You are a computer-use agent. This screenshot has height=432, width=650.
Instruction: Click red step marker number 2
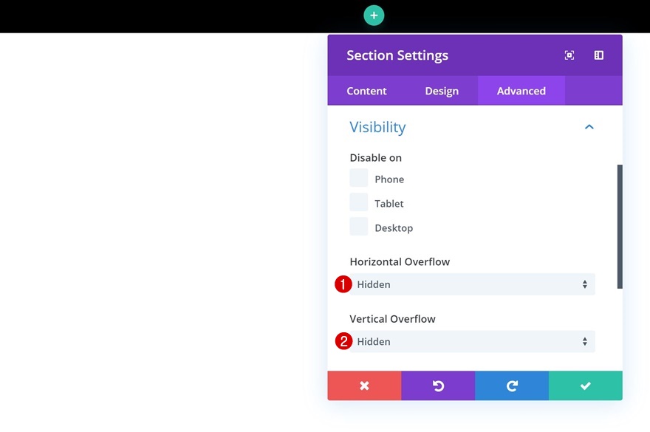[343, 341]
